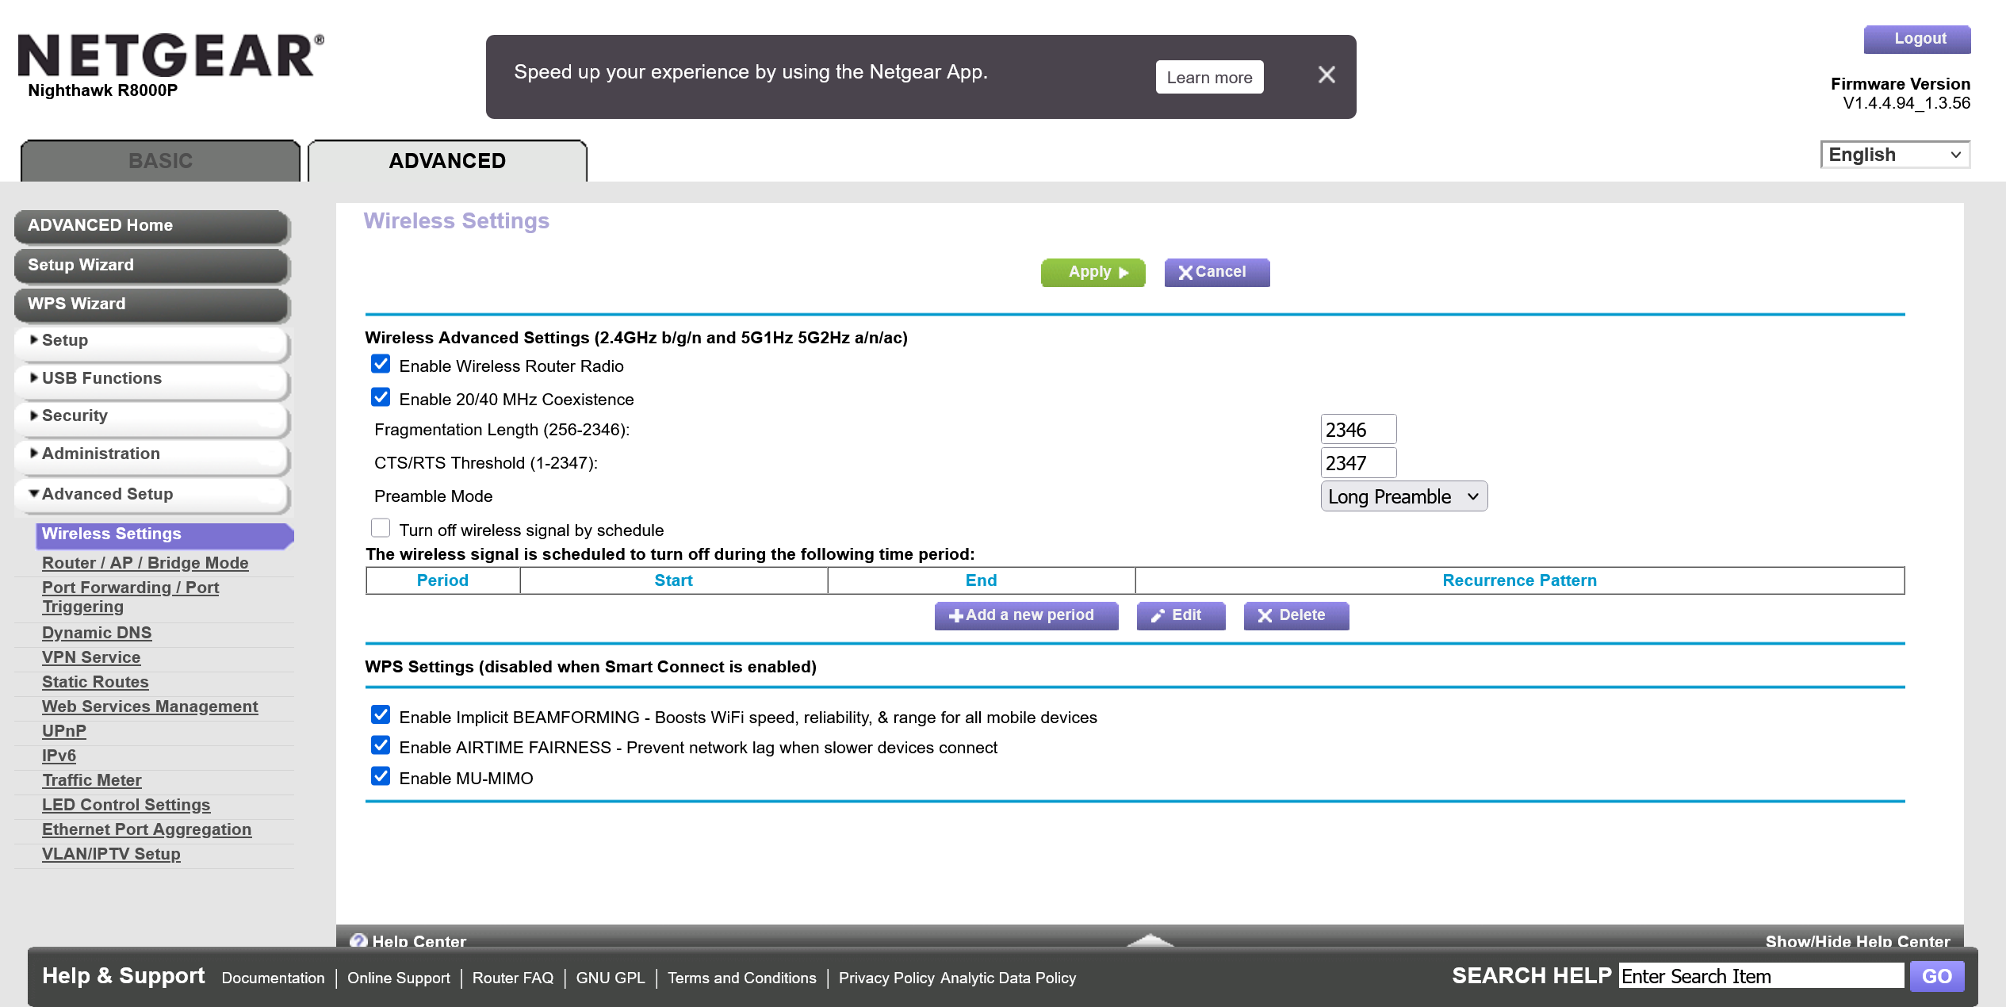Uncheck Enable Wireless Router Radio
The height and width of the screenshot is (1007, 2006).
(381, 365)
